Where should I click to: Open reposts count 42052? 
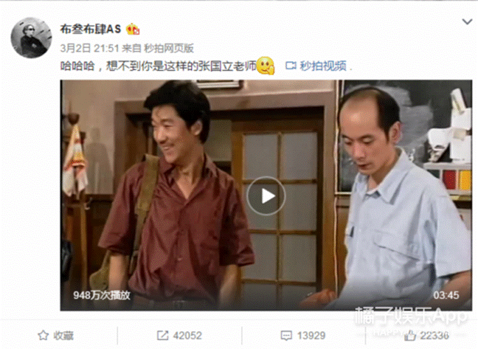tap(187, 336)
